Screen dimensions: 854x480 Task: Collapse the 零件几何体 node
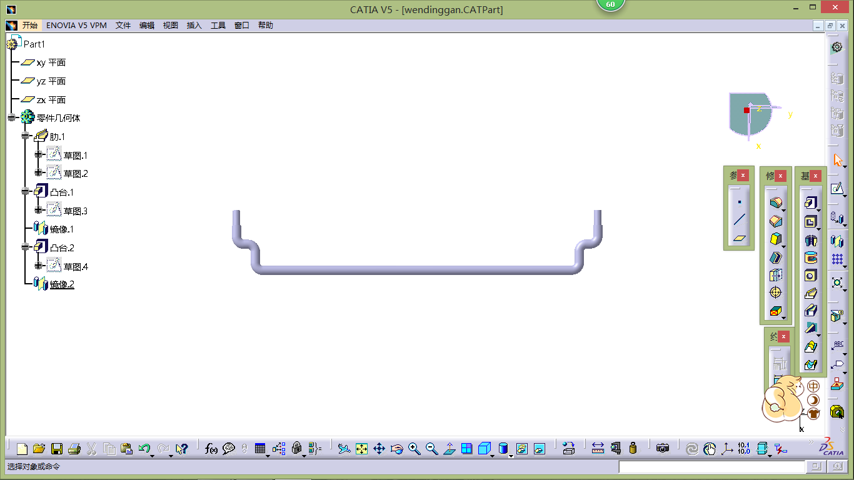12,117
